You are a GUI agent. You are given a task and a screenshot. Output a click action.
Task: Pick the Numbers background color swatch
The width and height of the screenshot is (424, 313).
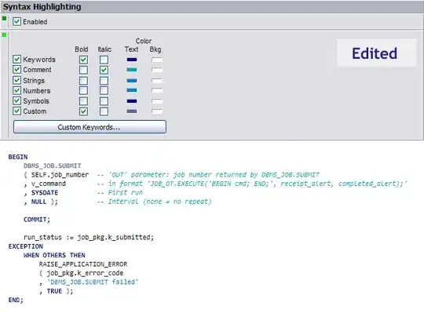(157, 90)
